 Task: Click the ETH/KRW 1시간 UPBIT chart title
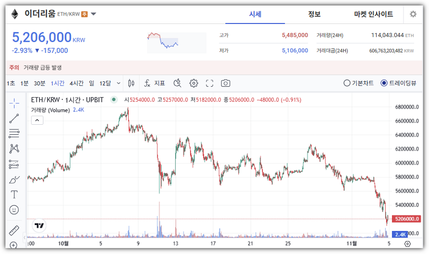pyautogui.click(x=67, y=100)
